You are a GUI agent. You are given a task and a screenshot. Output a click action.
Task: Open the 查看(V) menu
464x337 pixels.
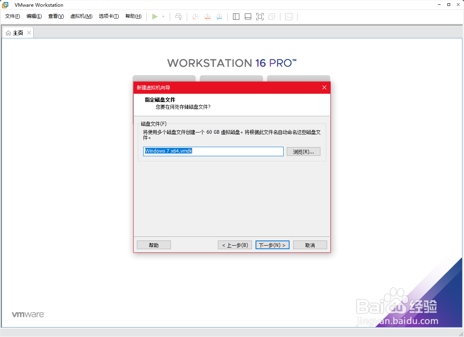point(56,16)
